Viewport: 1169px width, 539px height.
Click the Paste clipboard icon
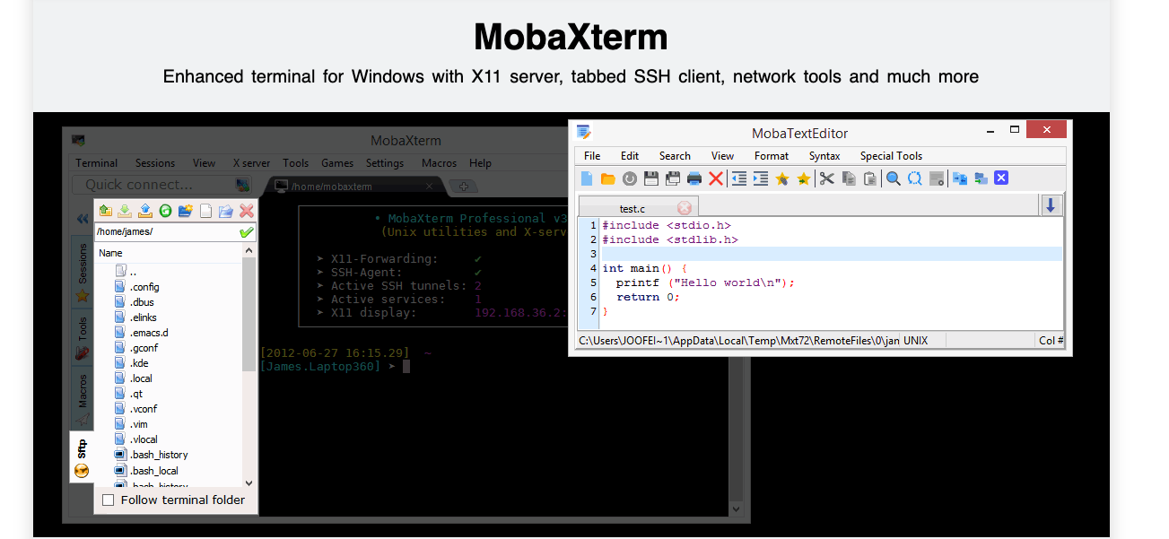pos(870,178)
